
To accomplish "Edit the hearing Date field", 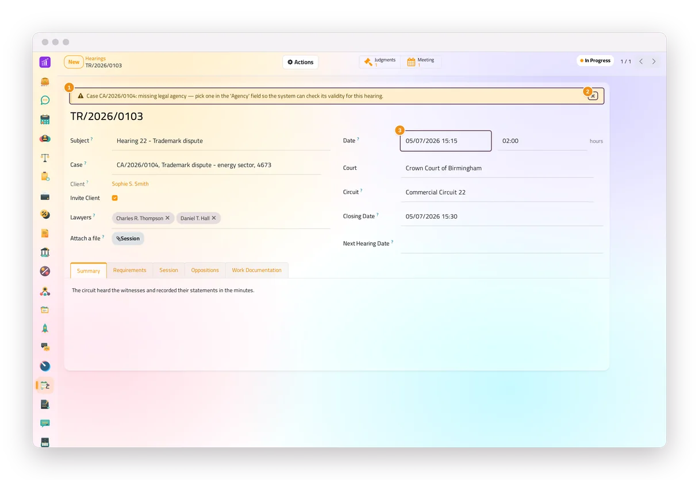I will pyautogui.click(x=445, y=141).
